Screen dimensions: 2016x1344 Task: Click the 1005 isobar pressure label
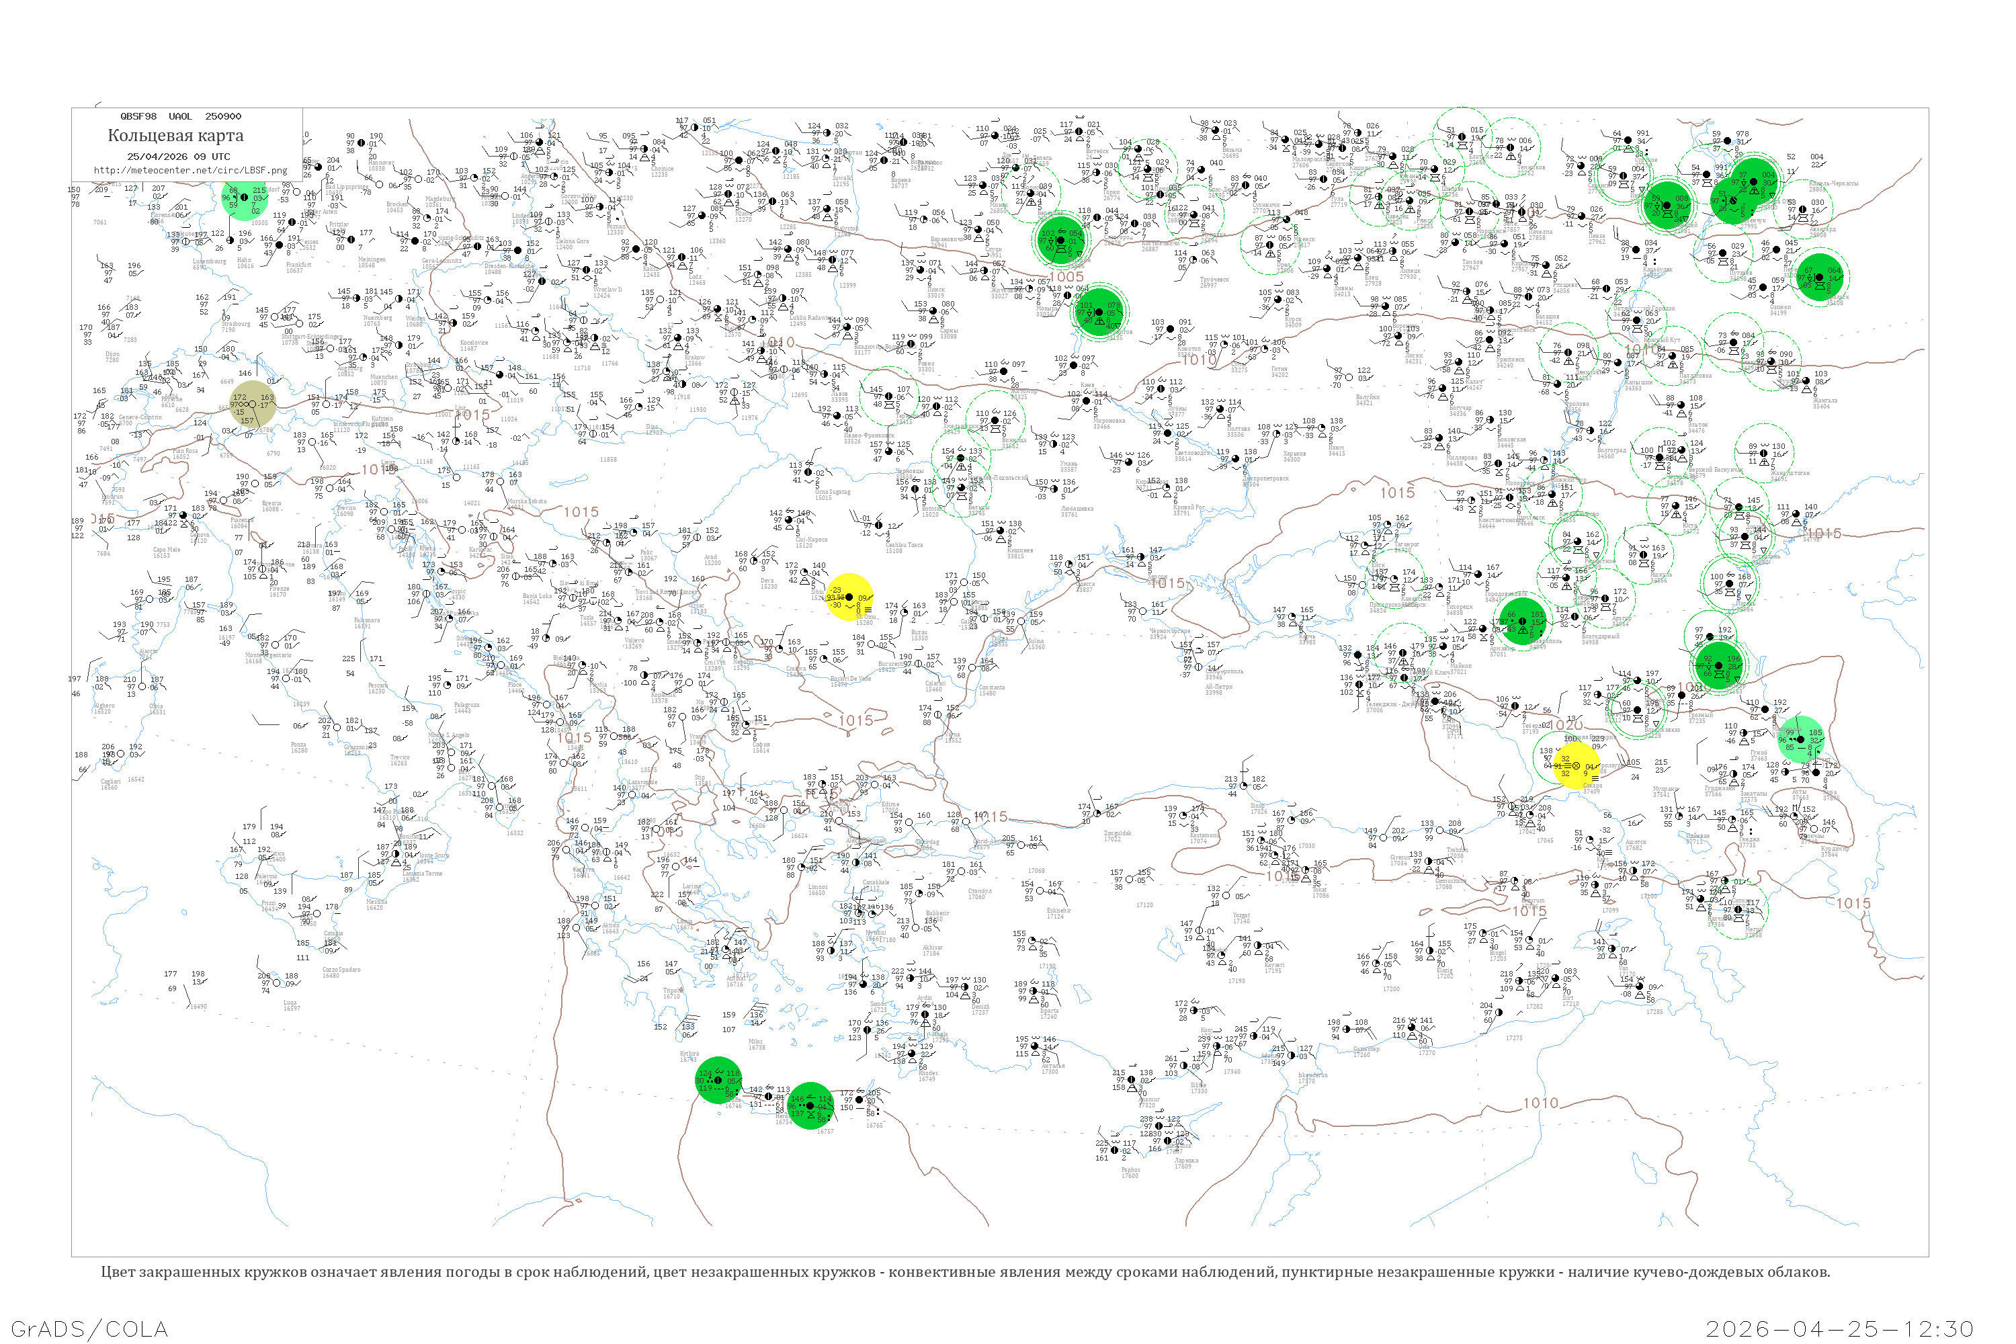pos(1066,277)
